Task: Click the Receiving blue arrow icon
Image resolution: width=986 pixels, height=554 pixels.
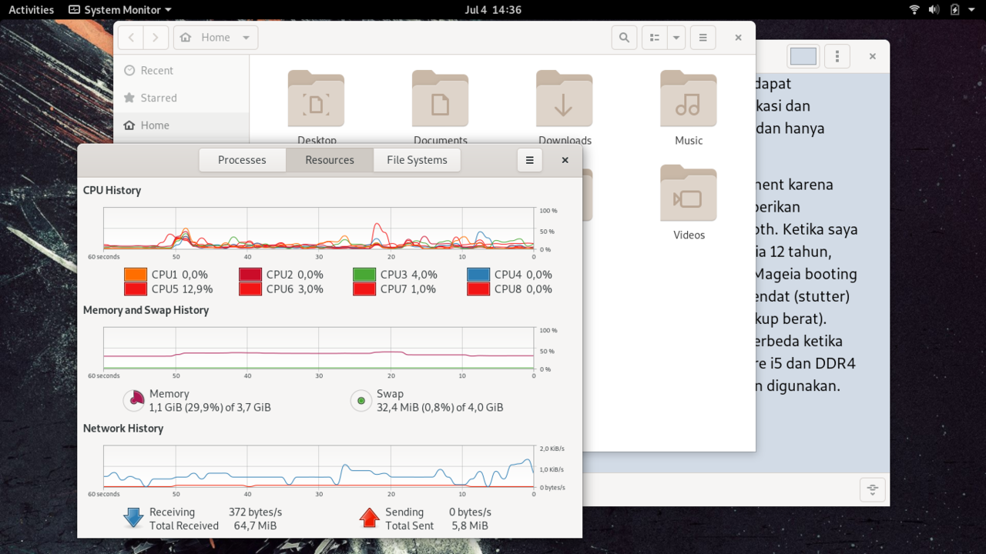Action: click(134, 518)
